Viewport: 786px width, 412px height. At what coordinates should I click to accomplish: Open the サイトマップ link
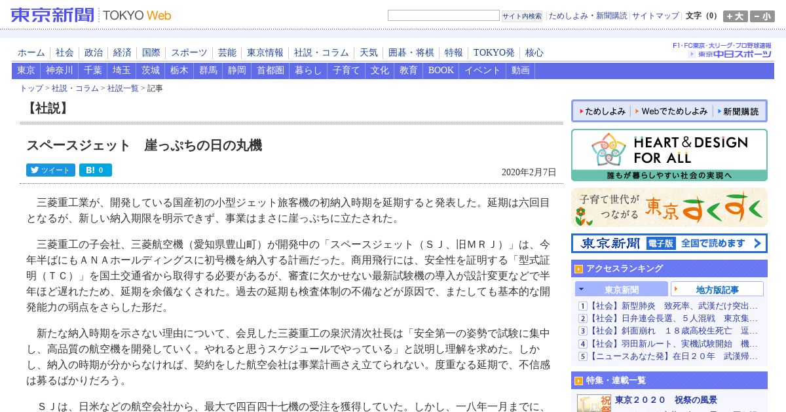[x=656, y=16]
